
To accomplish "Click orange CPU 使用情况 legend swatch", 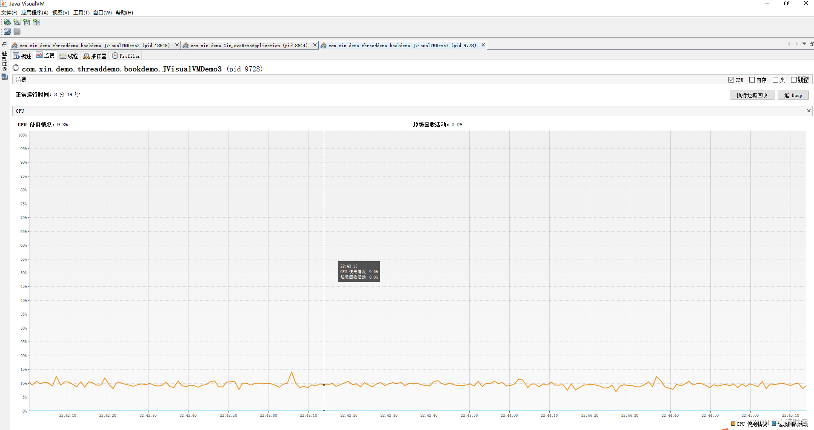I will 733,424.
